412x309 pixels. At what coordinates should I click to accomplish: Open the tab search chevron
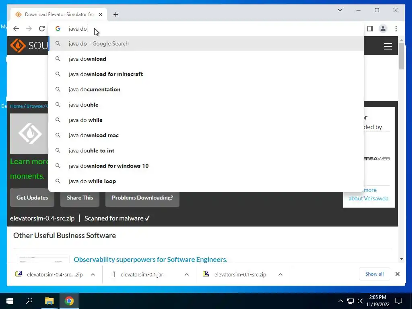[340, 10]
